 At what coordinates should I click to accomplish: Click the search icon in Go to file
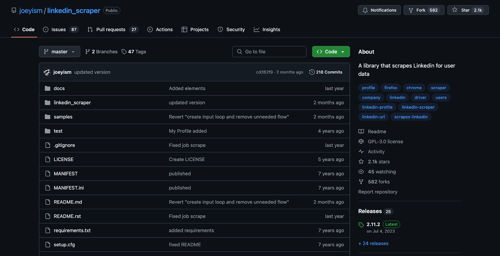click(239, 52)
